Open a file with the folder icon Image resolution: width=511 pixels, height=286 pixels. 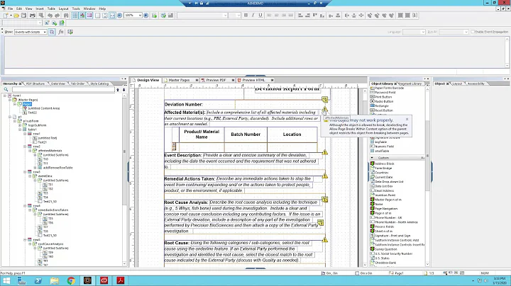[16, 16]
